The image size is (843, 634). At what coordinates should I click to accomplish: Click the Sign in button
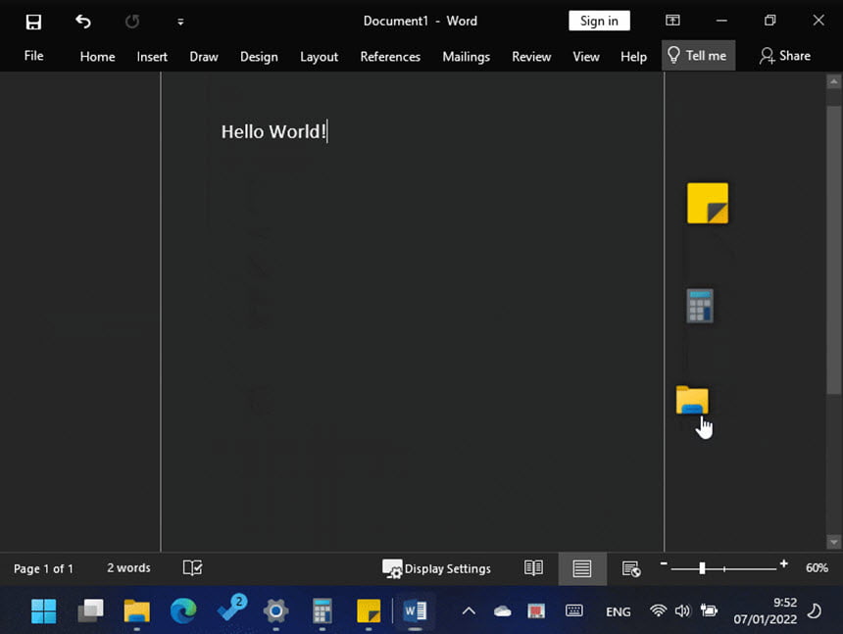tap(599, 21)
